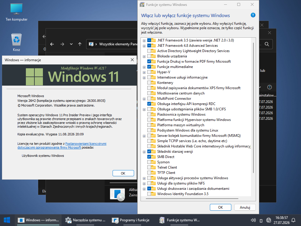Screen dimensions: 301x226
Task: Click the folder icon beside Sysmon
Action: click(x=153, y=162)
